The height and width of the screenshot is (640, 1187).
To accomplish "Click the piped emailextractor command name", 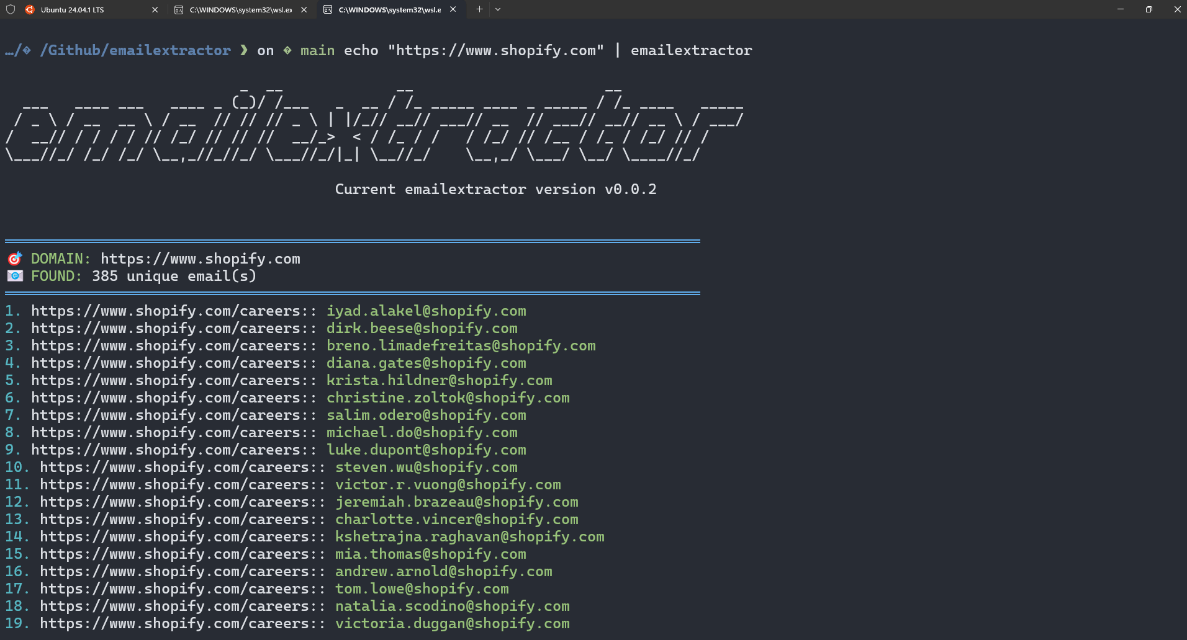I will click(692, 50).
